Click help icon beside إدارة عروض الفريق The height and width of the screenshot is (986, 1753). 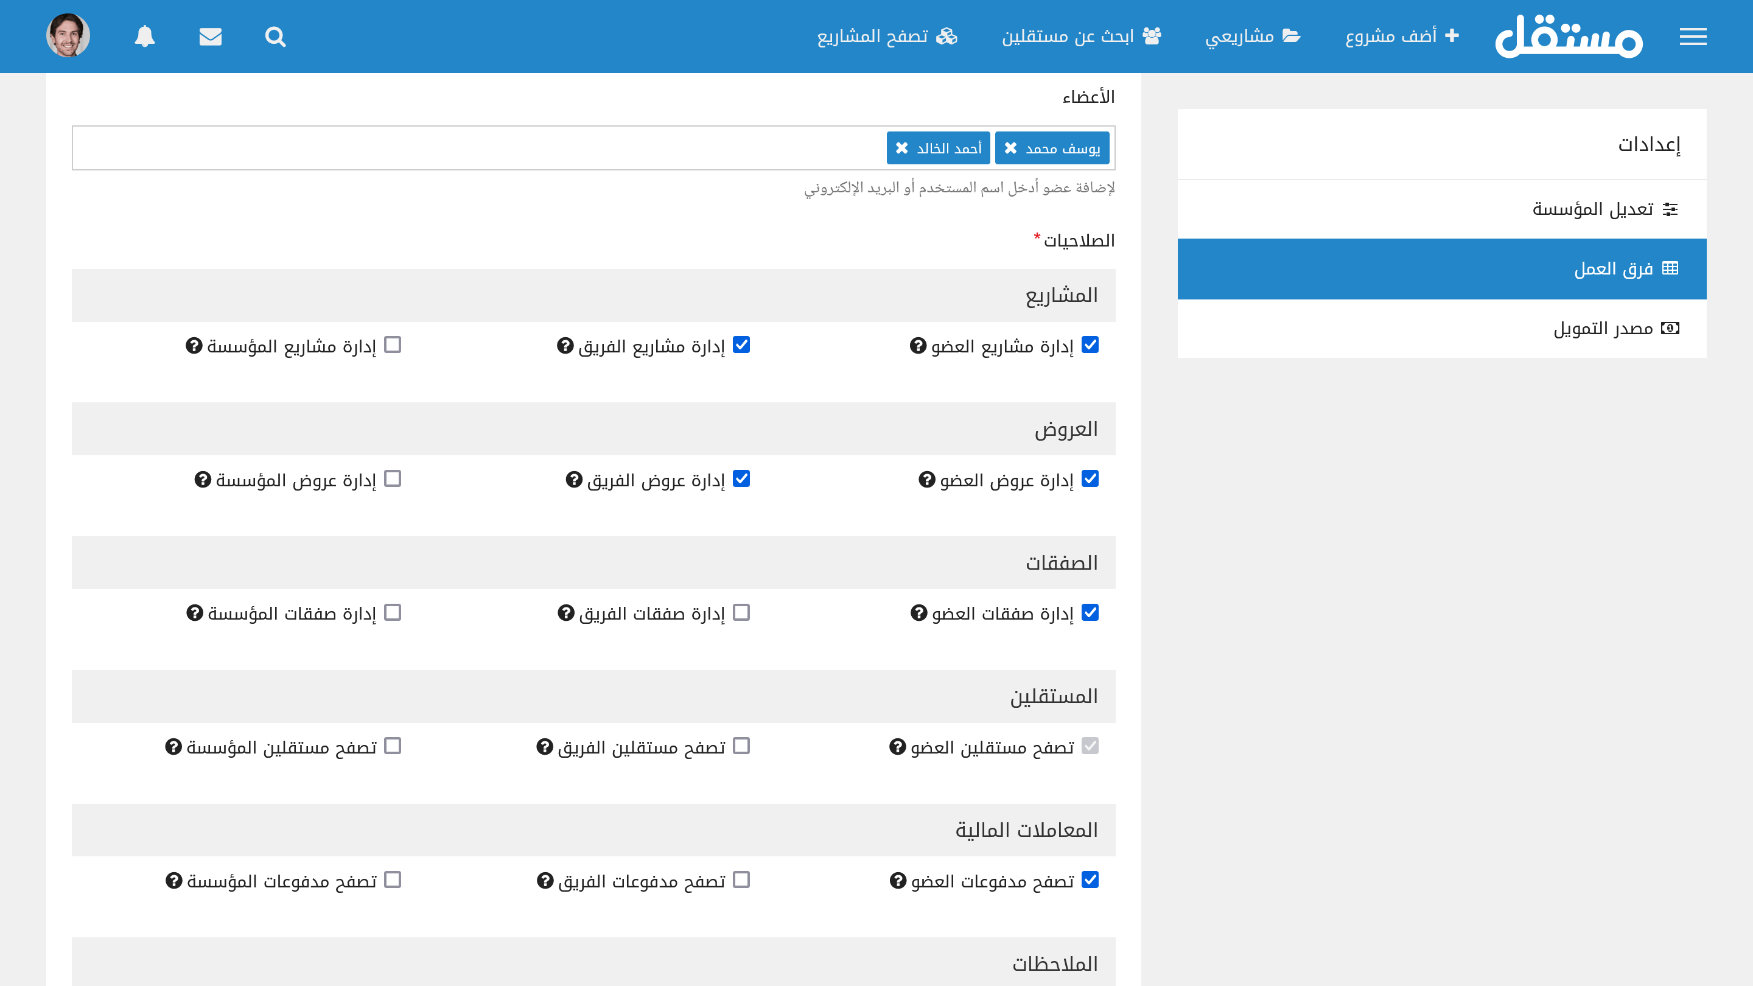pyautogui.click(x=573, y=480)
